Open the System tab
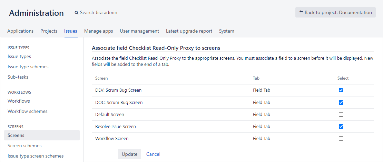The image size is (383, 162). [x=226, y=31]
